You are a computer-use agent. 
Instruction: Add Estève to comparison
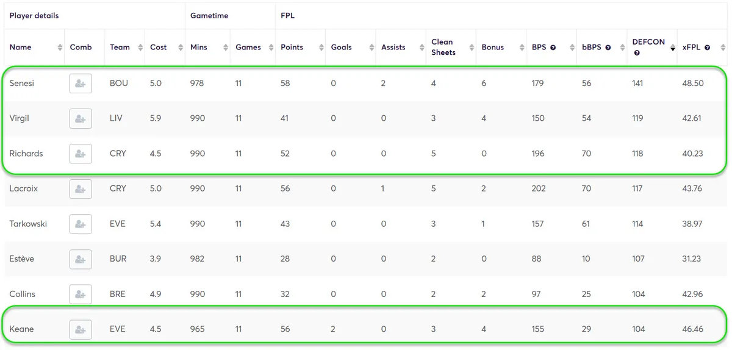coord(81,259)
